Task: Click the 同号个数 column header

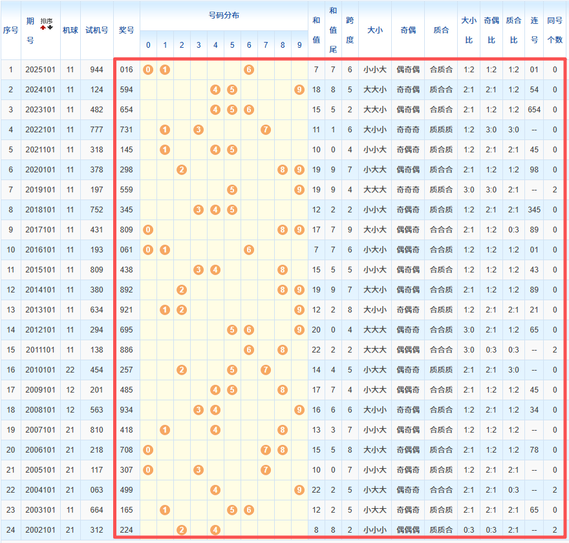Action: (x=554, y=30)
